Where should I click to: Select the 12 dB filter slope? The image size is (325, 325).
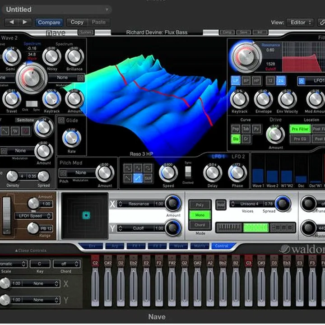(270, 81)
